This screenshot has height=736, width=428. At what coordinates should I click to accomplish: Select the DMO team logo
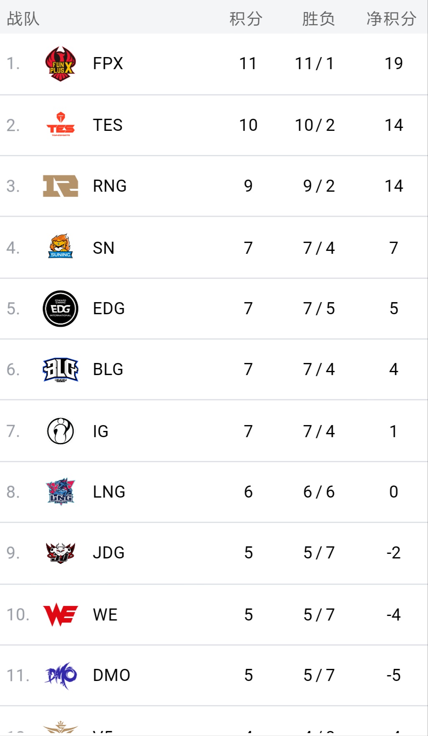(x=60, y=675)
